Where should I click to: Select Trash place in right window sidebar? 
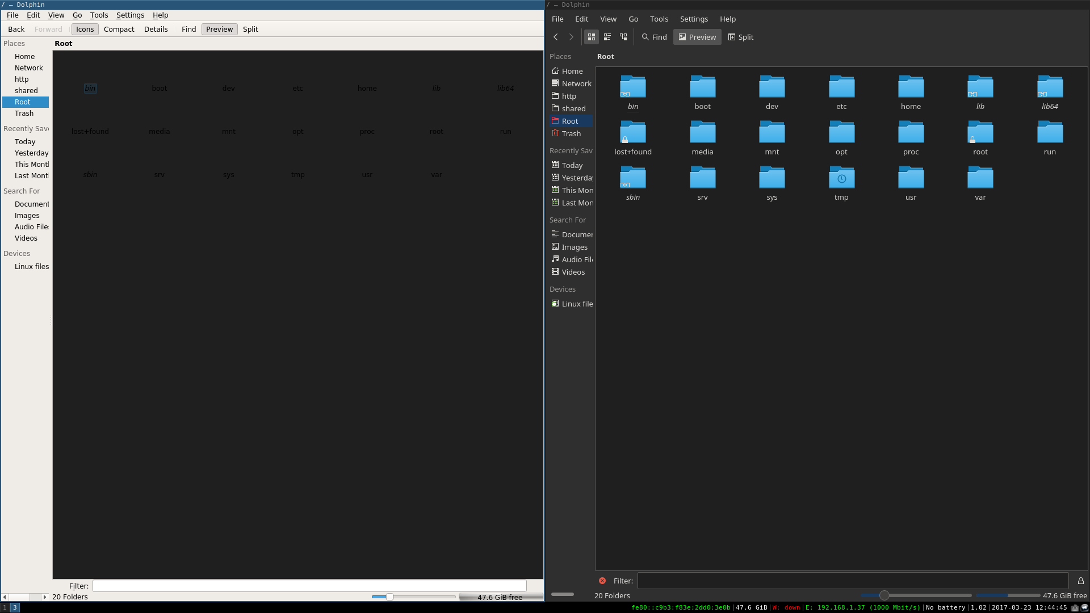(572, 133)
